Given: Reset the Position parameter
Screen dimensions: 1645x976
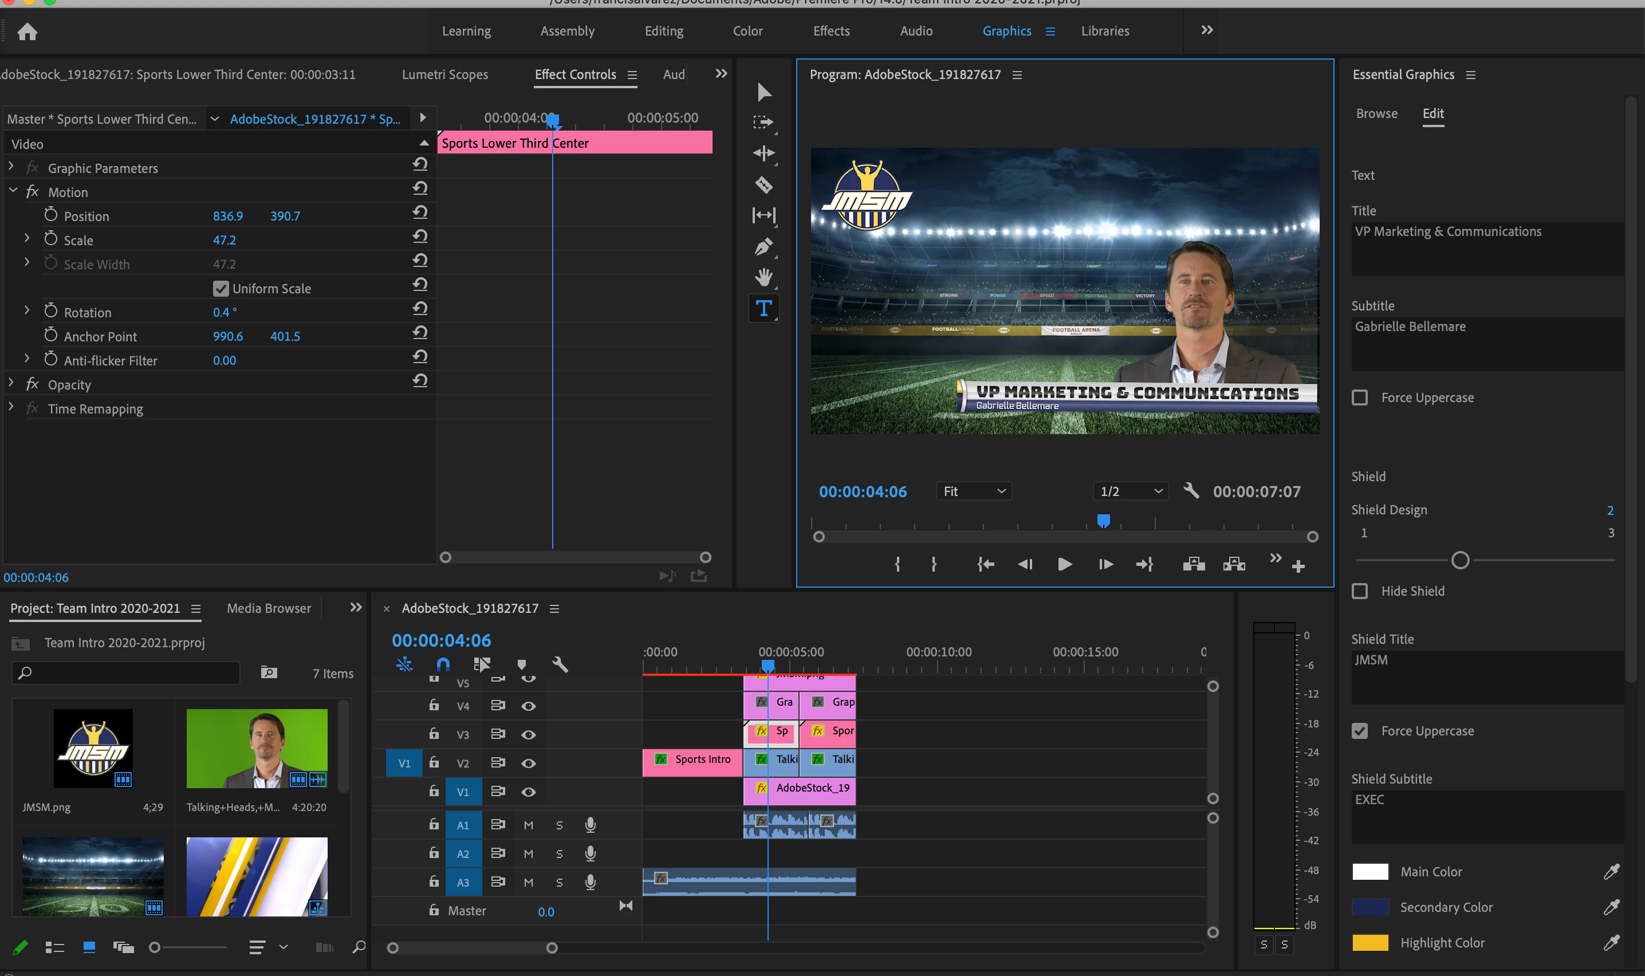Looking at the screenshot, I should (x=420, y=212).
